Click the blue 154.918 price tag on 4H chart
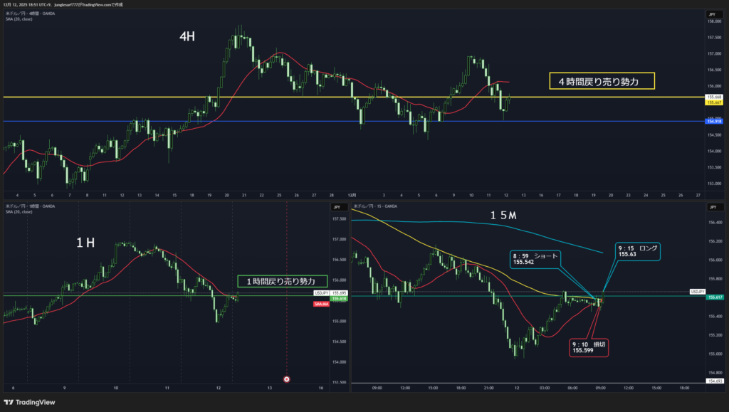 [714, 122]
